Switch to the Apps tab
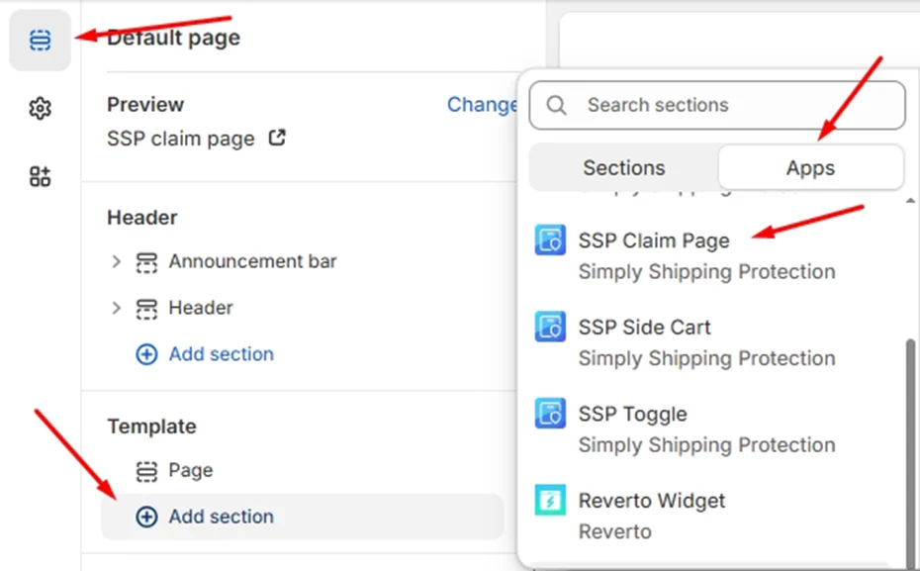 click(x=811, y=168)
